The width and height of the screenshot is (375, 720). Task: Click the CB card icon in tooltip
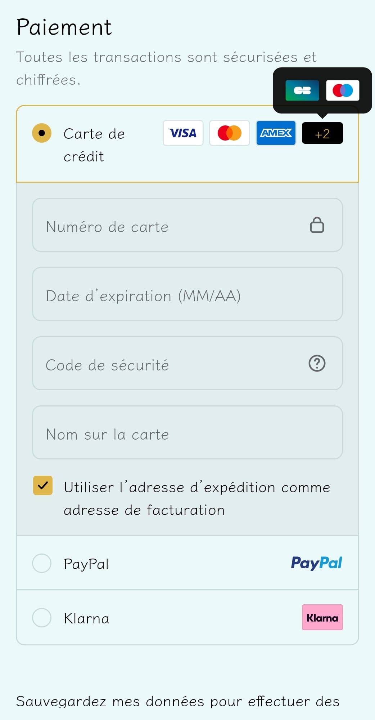(302, 90)
